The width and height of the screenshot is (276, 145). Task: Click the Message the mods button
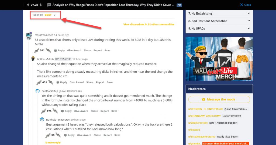pyautogui.click(x=219, y=99)
